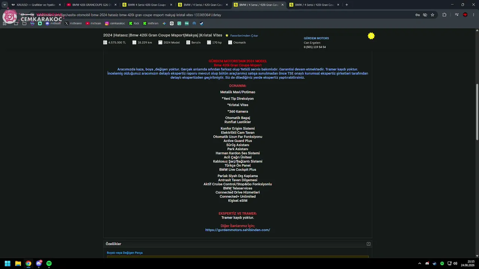
Task: Open the red Chrome profile avatar
Action: [465, 15]
